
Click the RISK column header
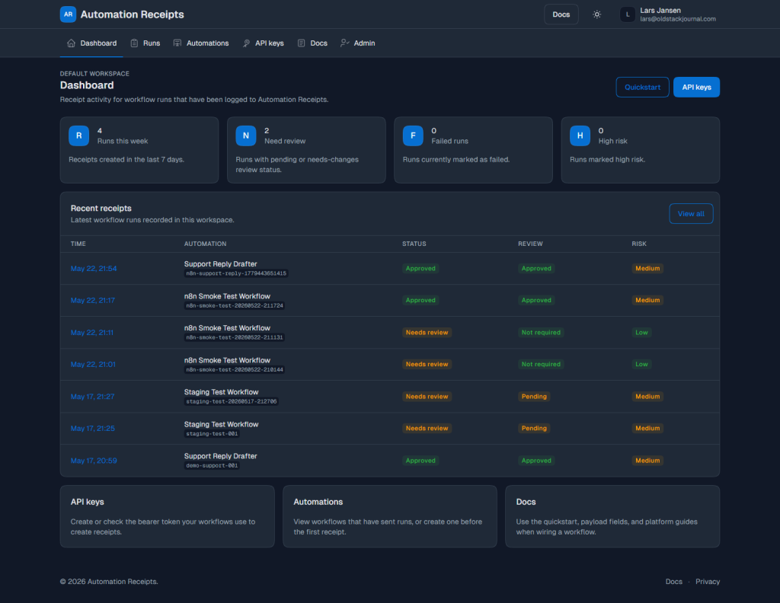(639, 244)
